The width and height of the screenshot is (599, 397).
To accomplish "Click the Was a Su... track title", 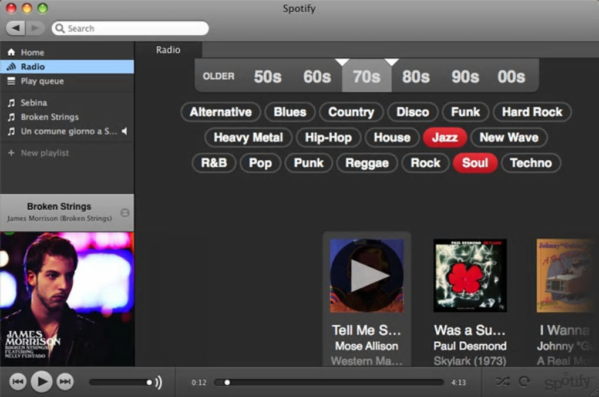I will [x=470, y=330].
